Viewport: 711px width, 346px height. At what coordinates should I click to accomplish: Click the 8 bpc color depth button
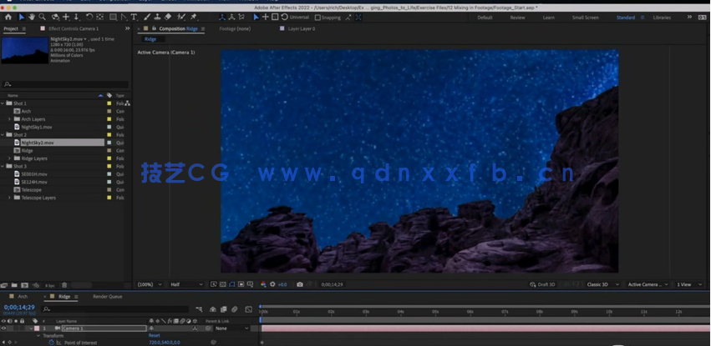50,285
